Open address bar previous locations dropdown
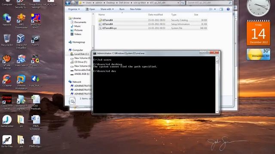 pos(178,3)
